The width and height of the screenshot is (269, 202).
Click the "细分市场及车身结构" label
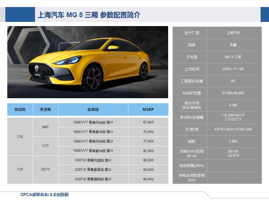coord(192,105)
